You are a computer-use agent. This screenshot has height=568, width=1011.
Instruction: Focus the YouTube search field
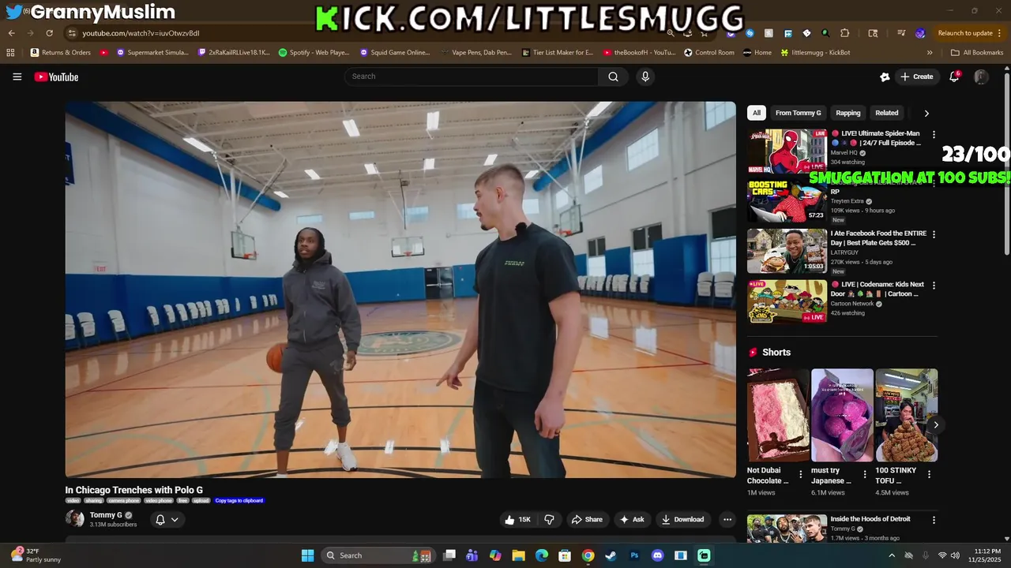click(472, 77)
